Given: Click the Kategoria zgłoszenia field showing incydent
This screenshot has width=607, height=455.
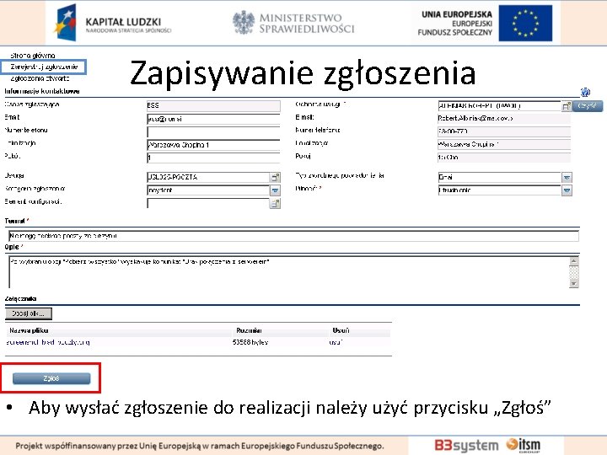Looking at the screenshot, I should point(208,190).
